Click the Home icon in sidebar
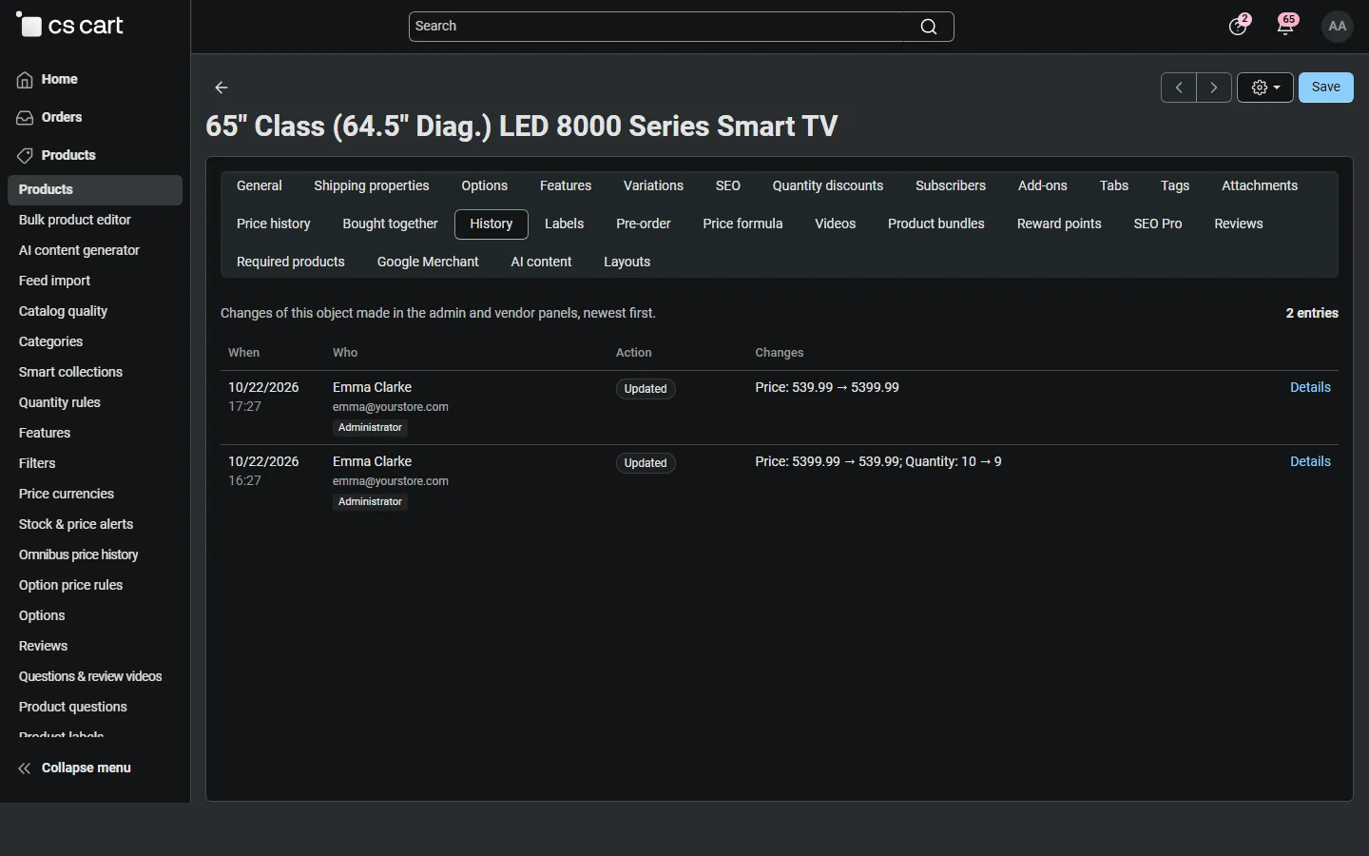 point(25,80)
